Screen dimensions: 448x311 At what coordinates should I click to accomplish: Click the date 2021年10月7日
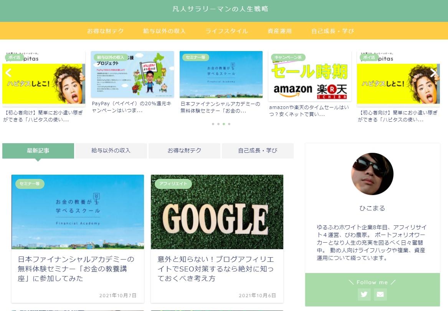tap(118, 295)
